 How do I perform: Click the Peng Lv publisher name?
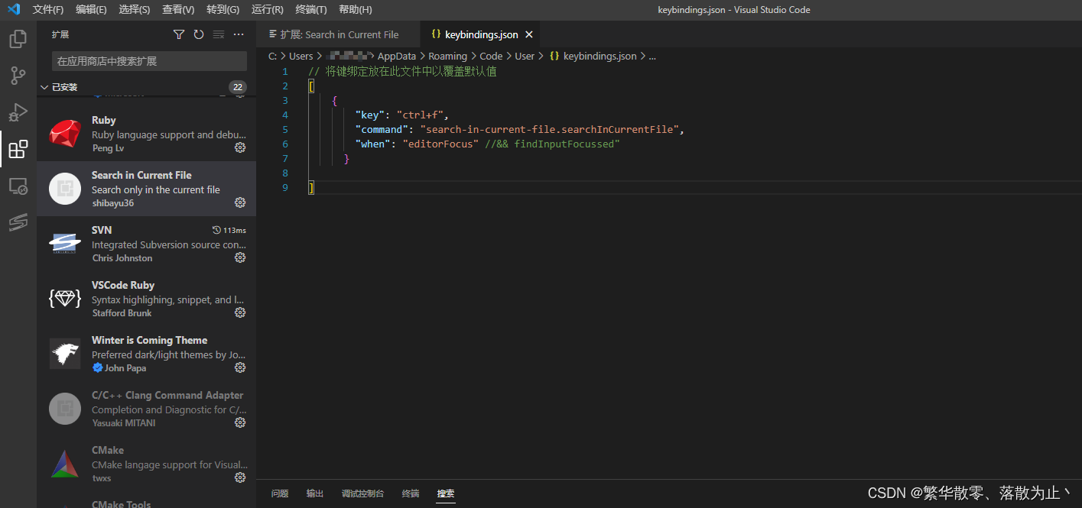(108, 148)
